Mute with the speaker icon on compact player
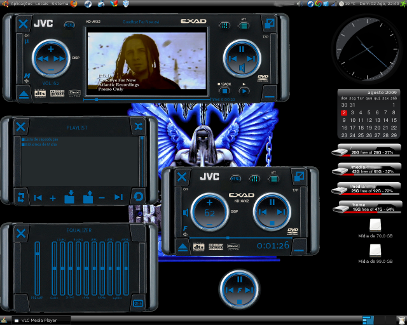This screenshot has width=407, height=325. click(x=186, y=213)
